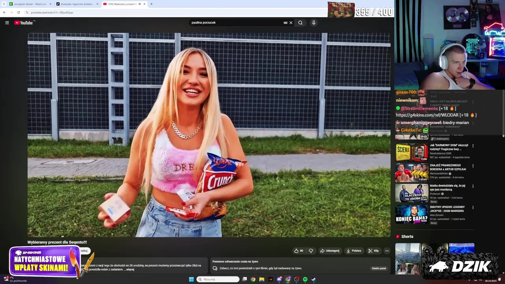Viewport: 505px width, 284px height.
Task: Open options for the DARMOWY DOM video
Action: 473,146
